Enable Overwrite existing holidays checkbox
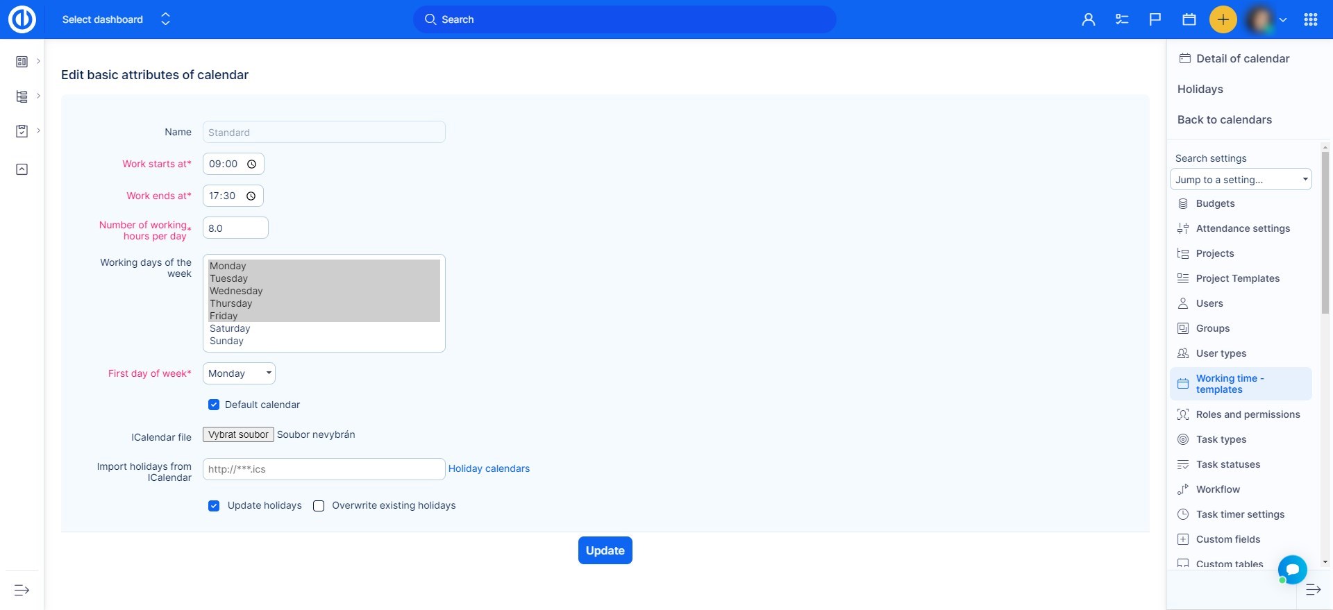The height and width of the screenshot is (610, 1333). tap(319, 506)
